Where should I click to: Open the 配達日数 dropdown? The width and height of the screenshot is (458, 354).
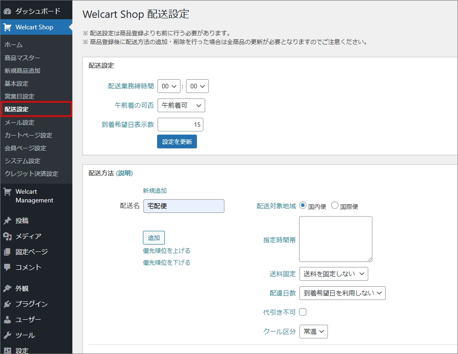click(x=342, y=293)
